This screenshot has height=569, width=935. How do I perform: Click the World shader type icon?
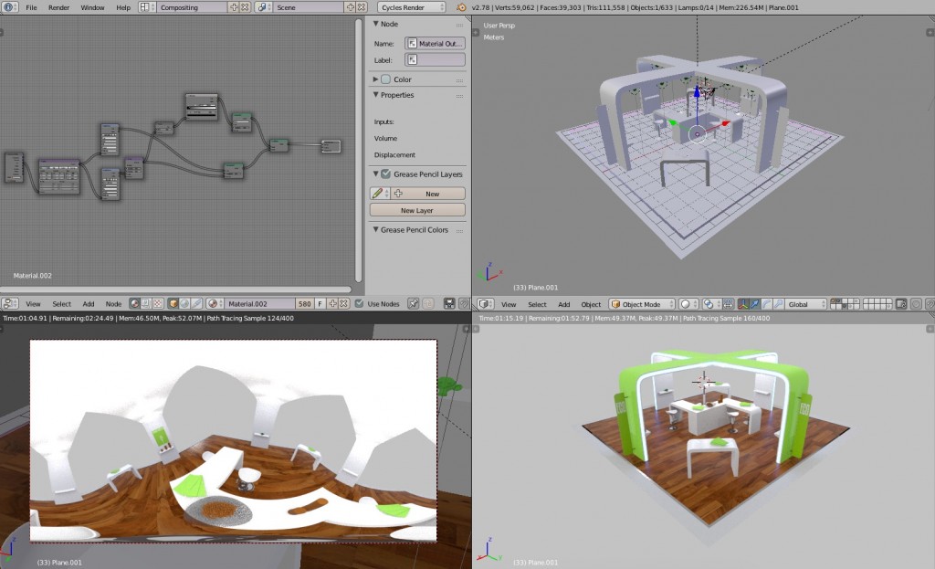click(x=184, y=302)
